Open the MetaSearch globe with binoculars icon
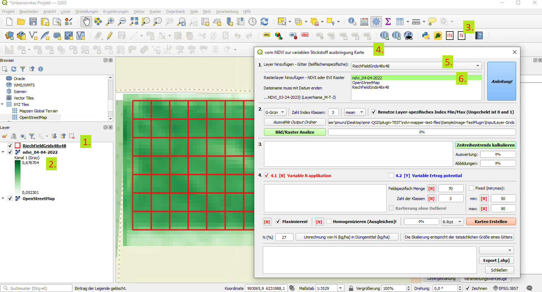This screenshot has width=542, height=292. pos(408,36)
